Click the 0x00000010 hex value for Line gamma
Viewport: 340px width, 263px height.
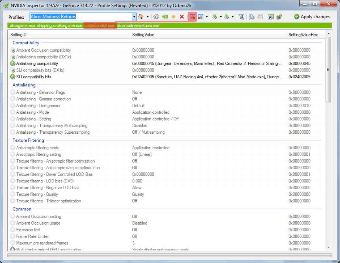[x=299, y=106]
